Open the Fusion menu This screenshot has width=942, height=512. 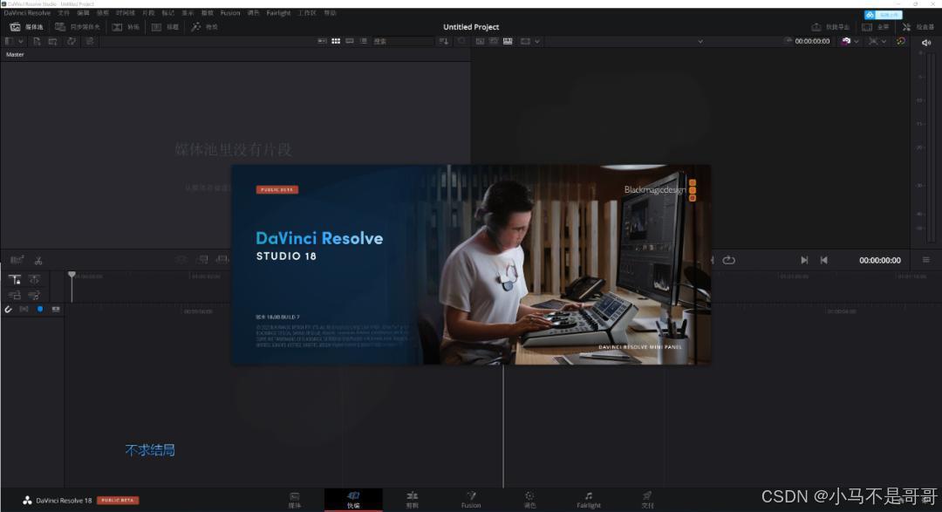click(x=230, y=12)
